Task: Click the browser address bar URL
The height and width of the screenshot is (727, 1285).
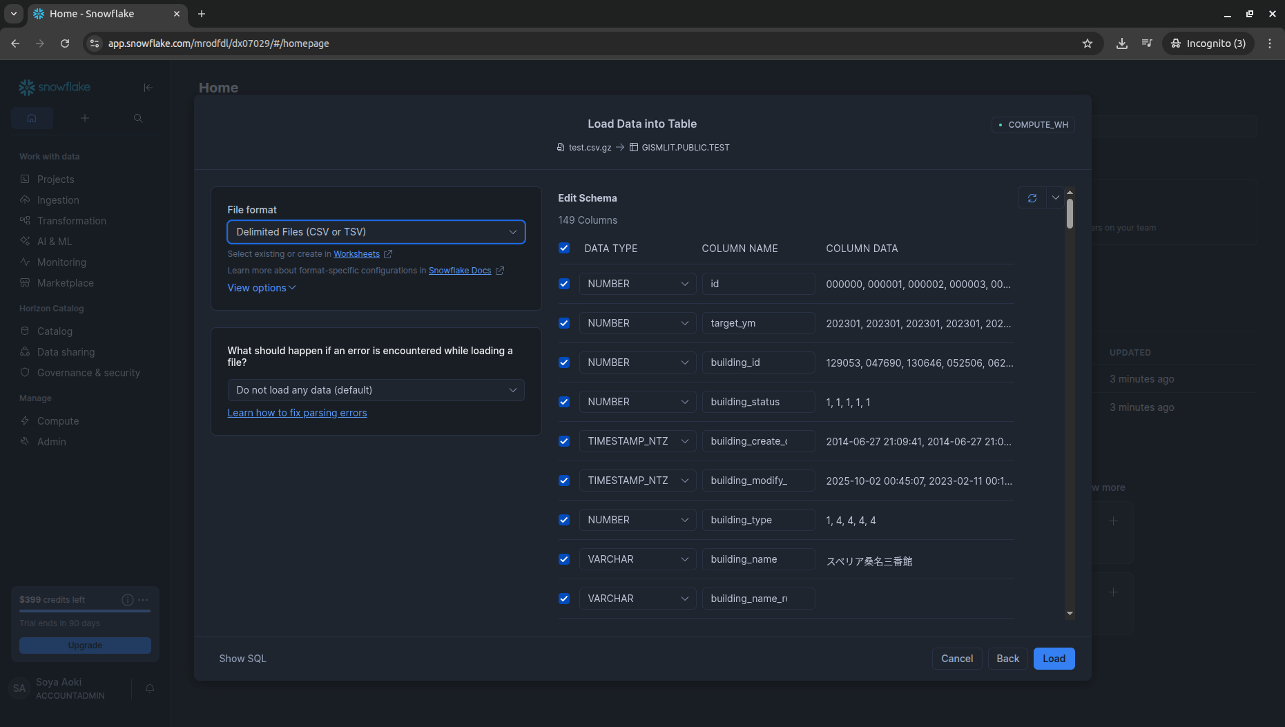Action: (x=218, y=43)
